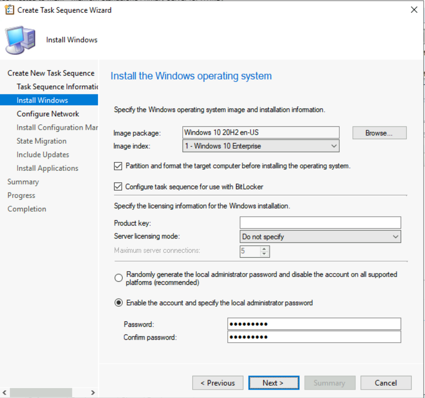Go back with the Previous button
The height and width of the screenshot is (398, 425).
pyautogui.click(x=217, y=383)
